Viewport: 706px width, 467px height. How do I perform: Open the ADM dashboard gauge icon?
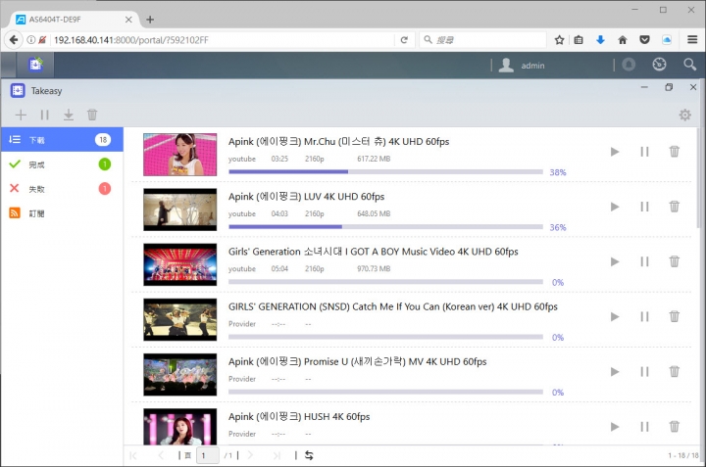(x=659, y=65)
